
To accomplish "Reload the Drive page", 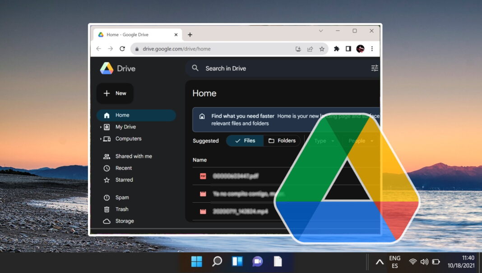I will tap(122, 49).
